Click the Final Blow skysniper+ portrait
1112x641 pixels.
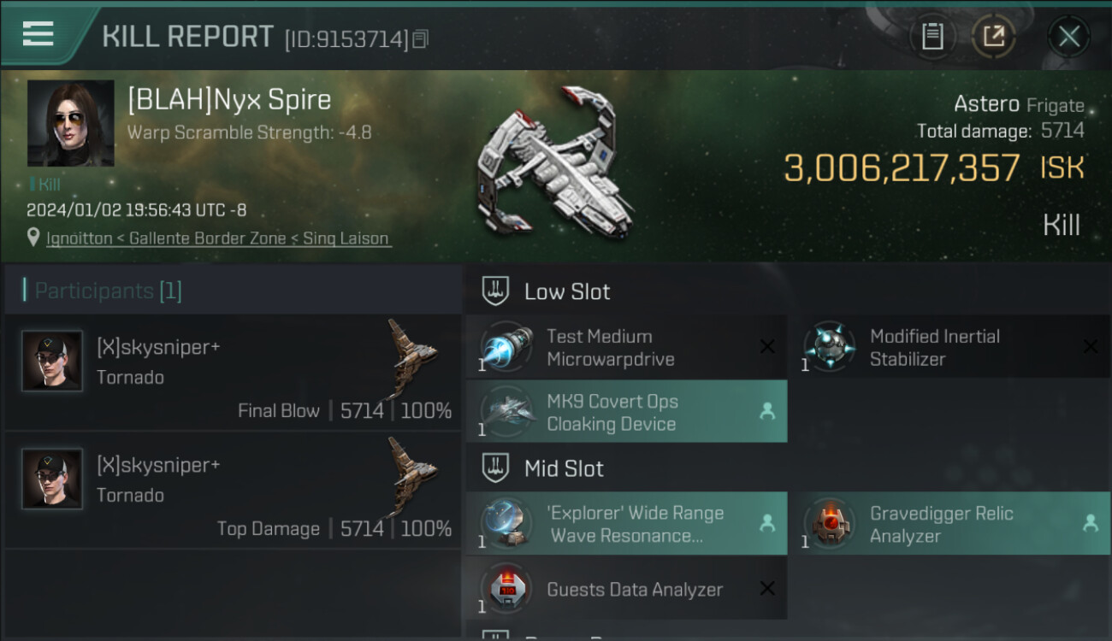[x=52, y=362]
